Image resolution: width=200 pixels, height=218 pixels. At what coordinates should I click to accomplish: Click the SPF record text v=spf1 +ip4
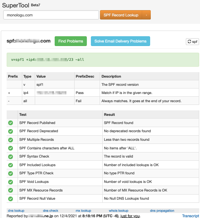48,60
